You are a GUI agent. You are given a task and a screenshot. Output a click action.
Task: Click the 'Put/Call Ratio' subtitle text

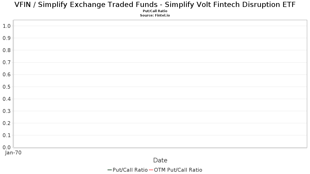coord(155,11)
